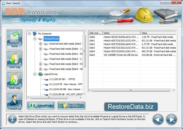Viewport: 183px width, 129px height.
Task: Select the Disk0 row in table
Action: point(132,37)
